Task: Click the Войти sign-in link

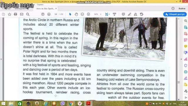Action: tap(182, 9)
